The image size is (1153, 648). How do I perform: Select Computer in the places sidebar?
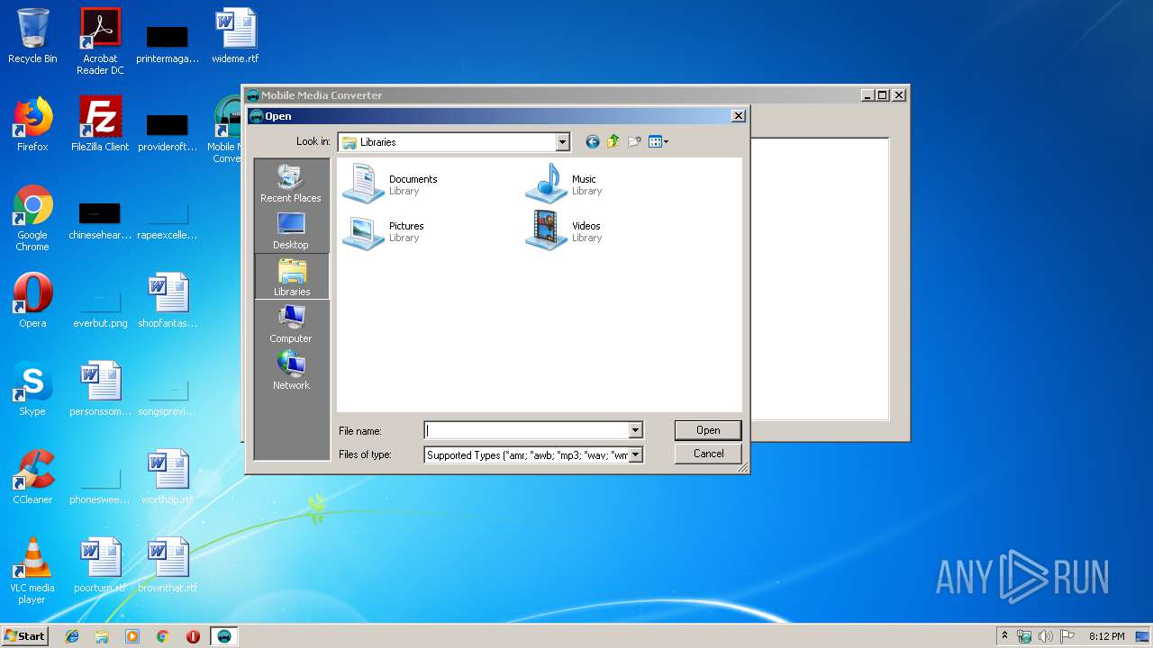(x=291, y=324)
